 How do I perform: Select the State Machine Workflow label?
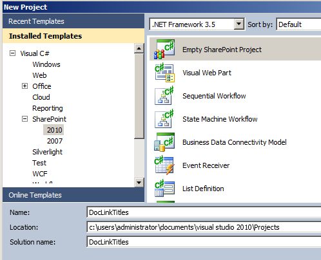tap(220, 119)
